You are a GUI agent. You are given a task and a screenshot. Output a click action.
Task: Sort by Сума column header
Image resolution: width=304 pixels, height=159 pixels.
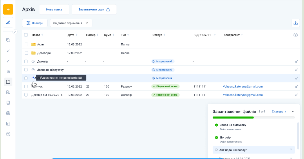(x=109, y=35)
